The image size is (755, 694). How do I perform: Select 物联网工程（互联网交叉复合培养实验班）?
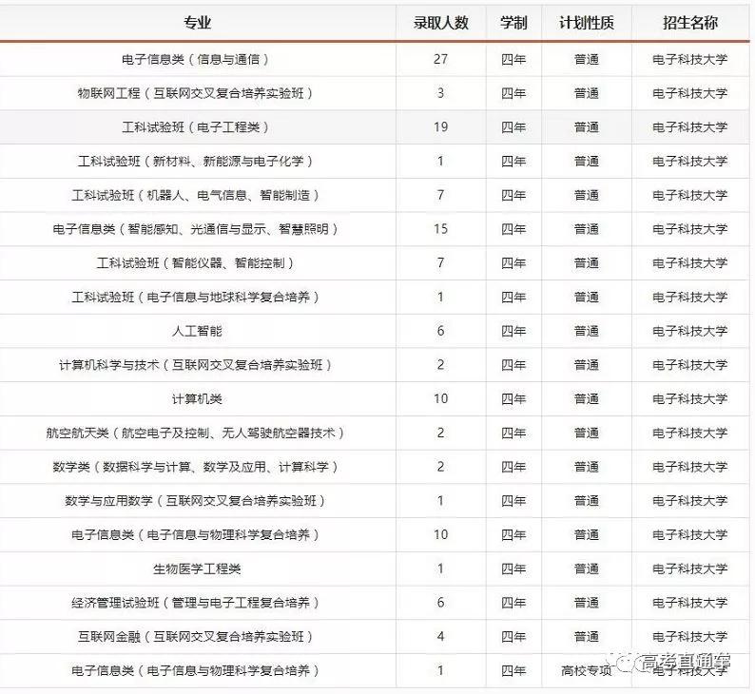[195, 93]
